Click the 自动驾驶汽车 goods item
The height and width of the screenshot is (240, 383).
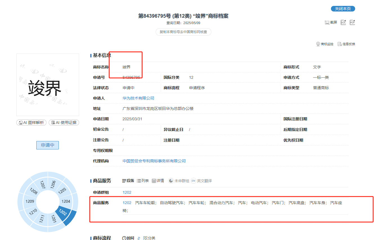pyautogui.click(x=172, y=203)
